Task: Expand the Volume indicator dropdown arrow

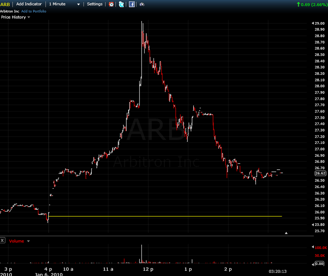Action: pyautogui.click(x=28, y=241)
